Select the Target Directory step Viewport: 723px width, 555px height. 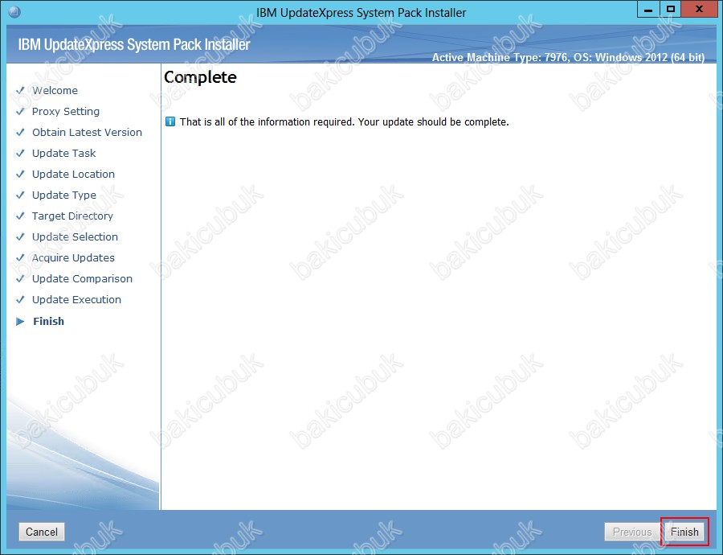[x=72, y=216]
